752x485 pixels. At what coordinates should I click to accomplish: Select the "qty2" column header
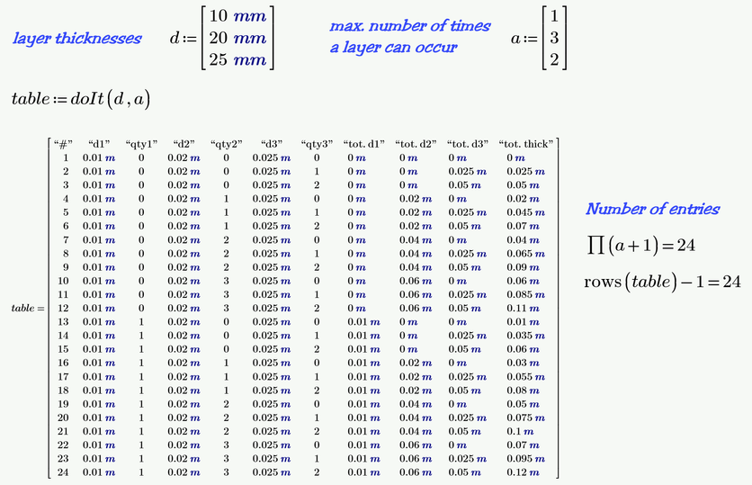(x=227, y=144)
